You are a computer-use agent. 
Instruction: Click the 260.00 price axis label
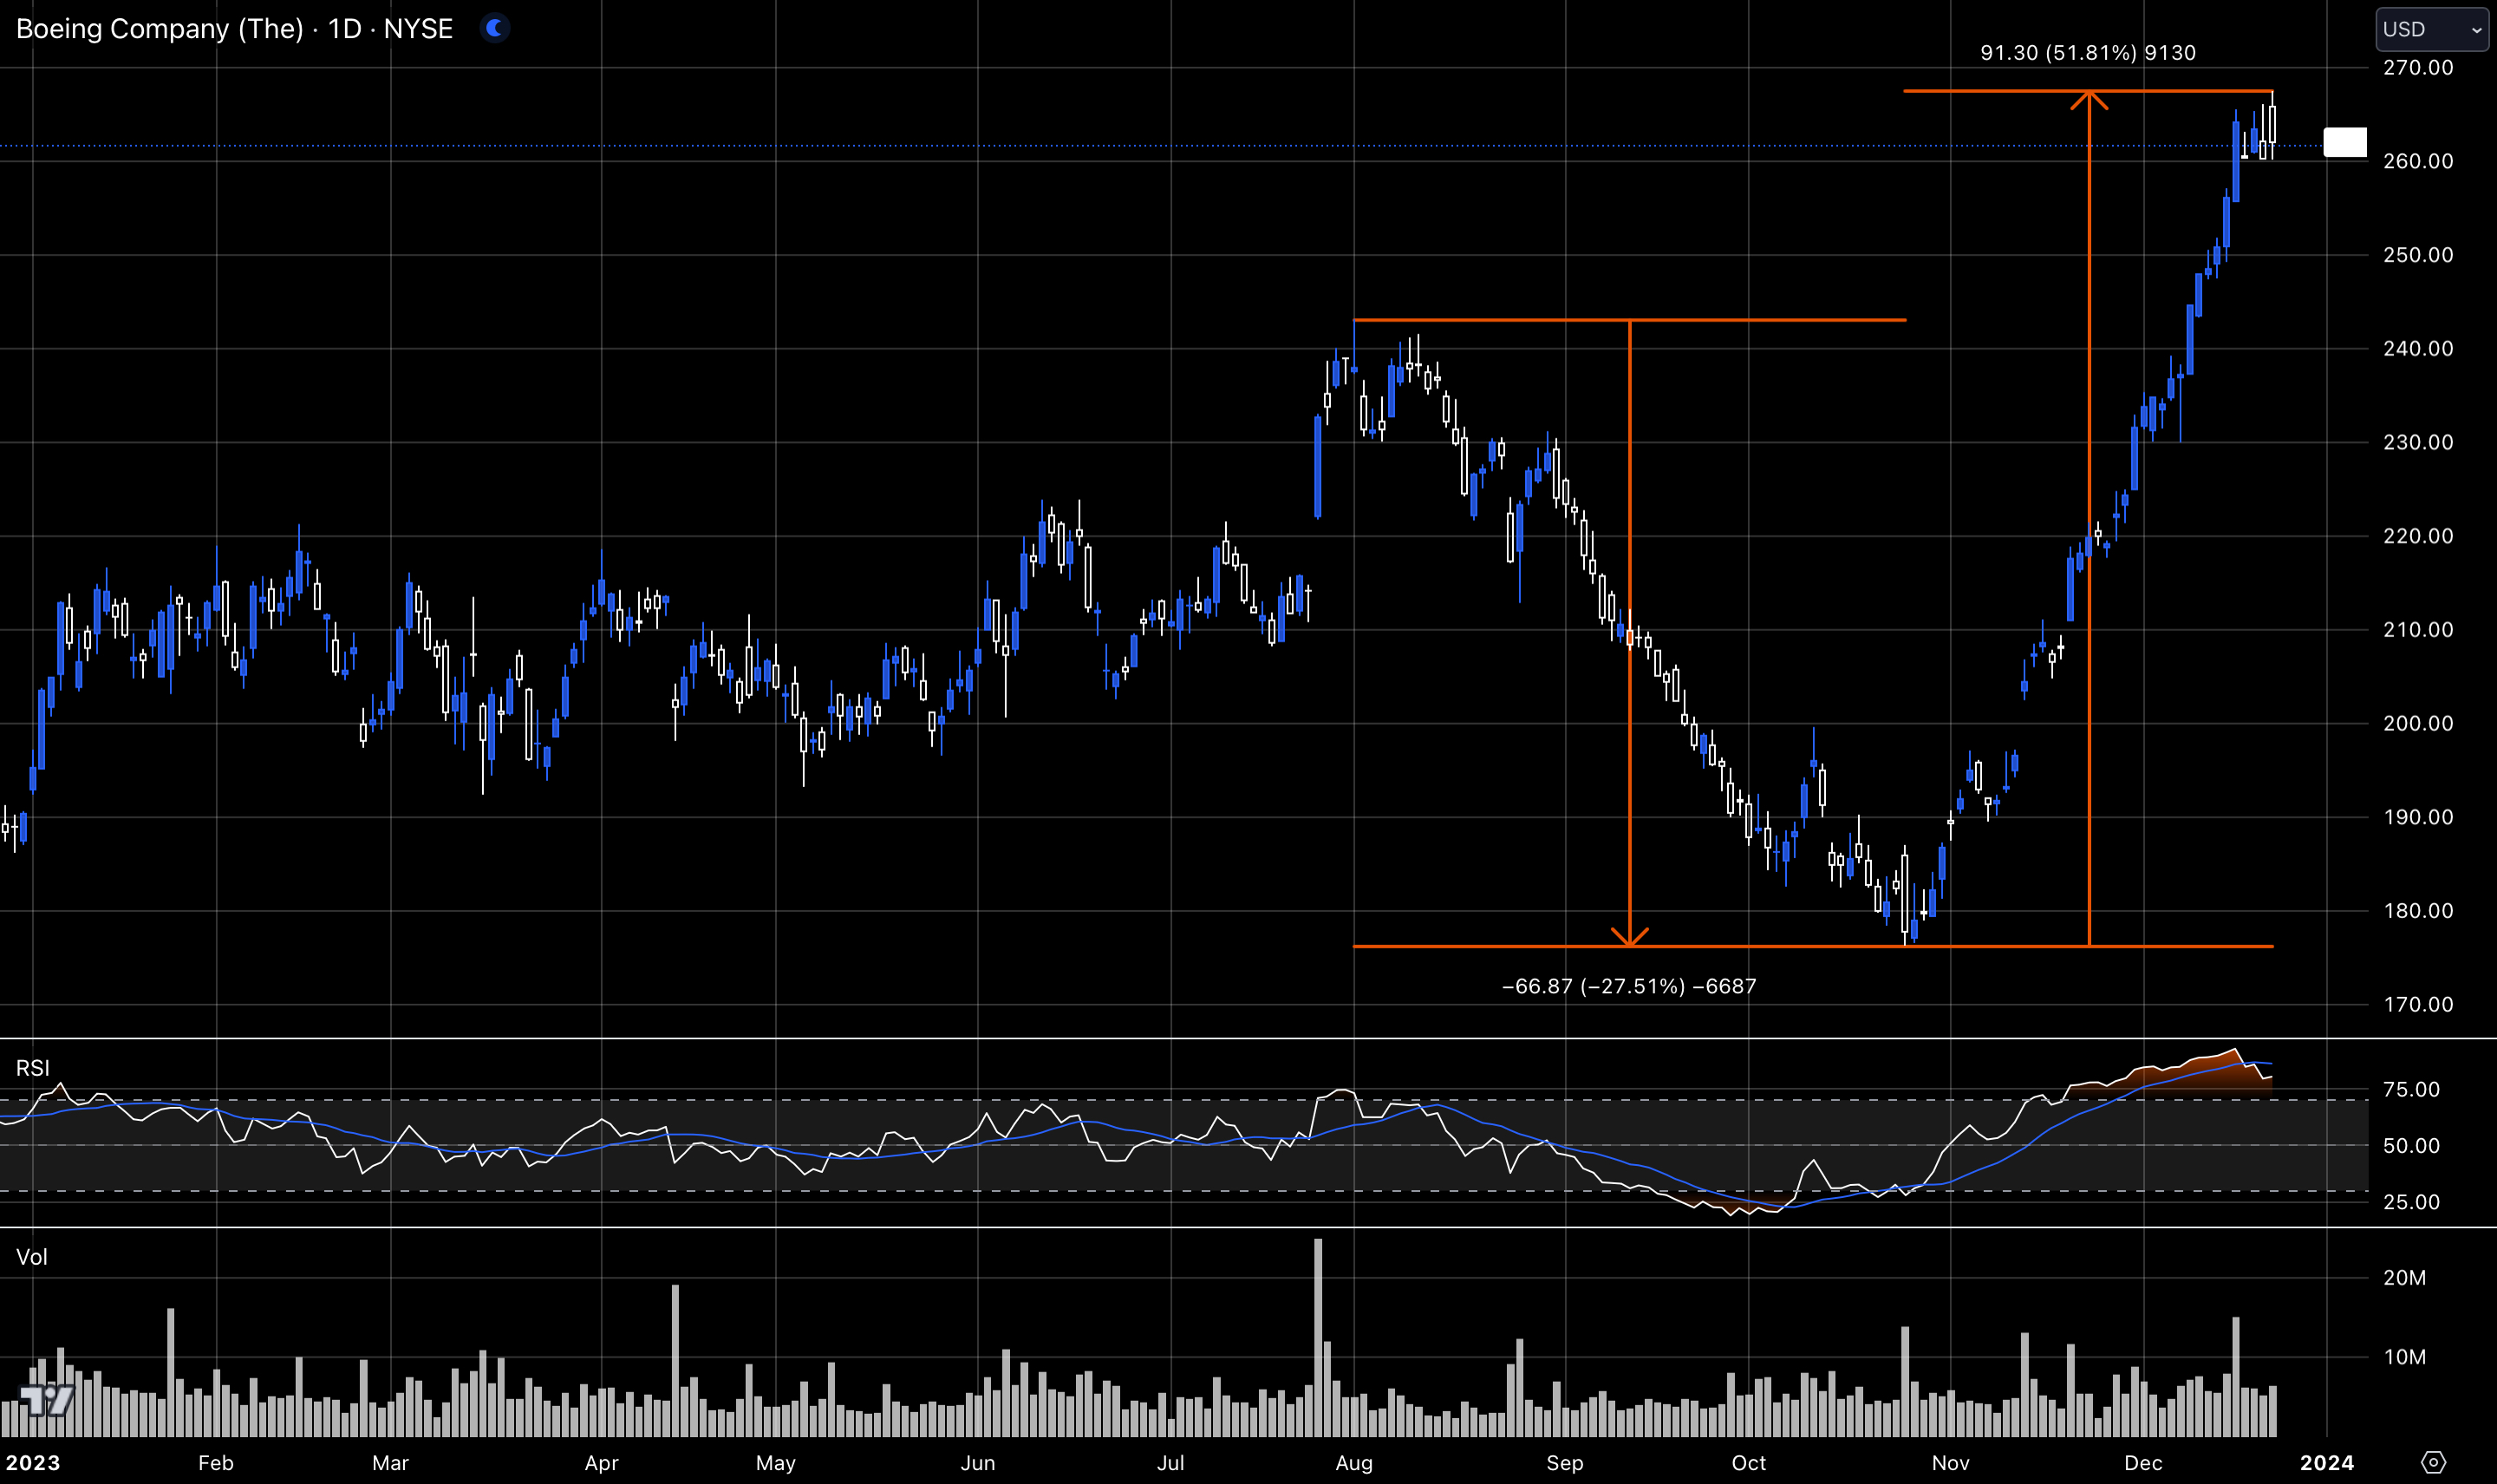(2418, 161)
